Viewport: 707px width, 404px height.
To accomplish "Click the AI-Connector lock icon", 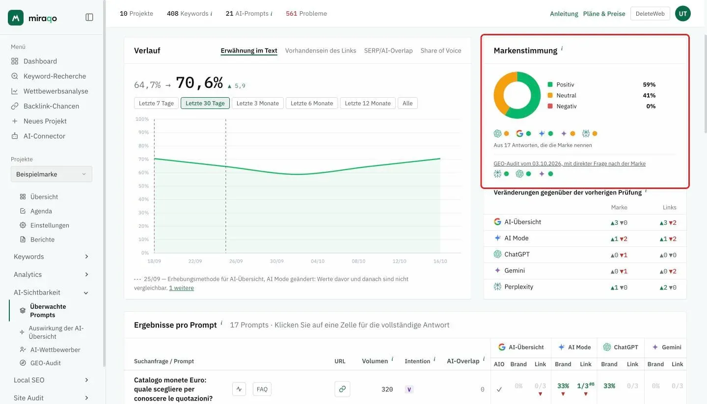I will 15,136.
